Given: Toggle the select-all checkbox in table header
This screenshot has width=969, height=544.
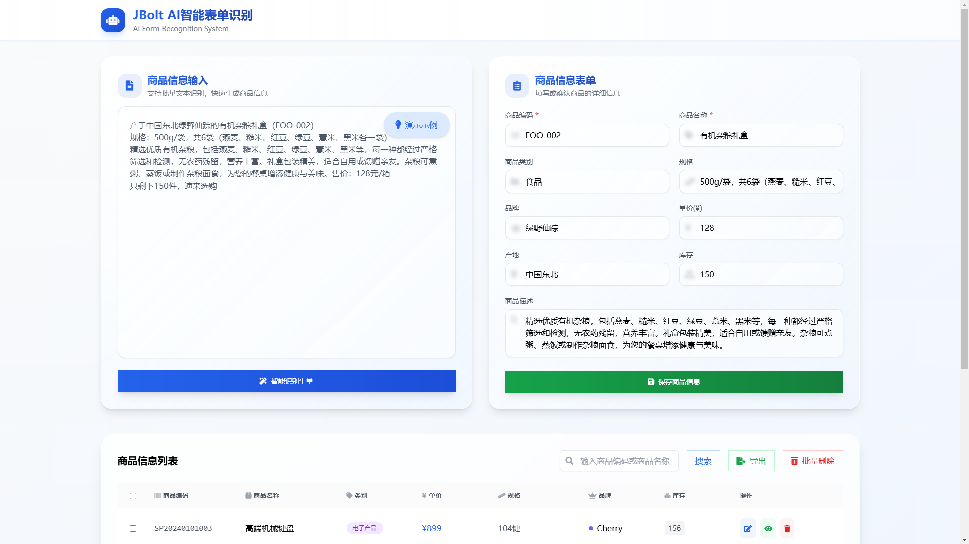Looking at the screenshot, I should pos(133,496).
